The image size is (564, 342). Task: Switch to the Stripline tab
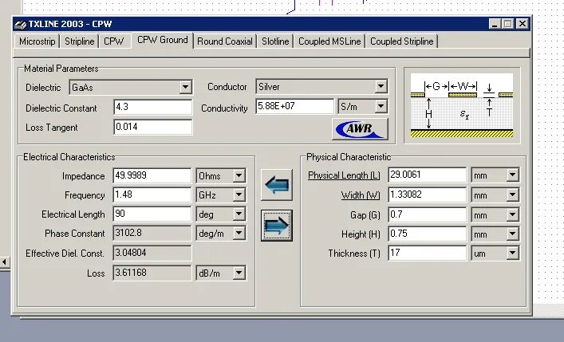click(79, 41)
